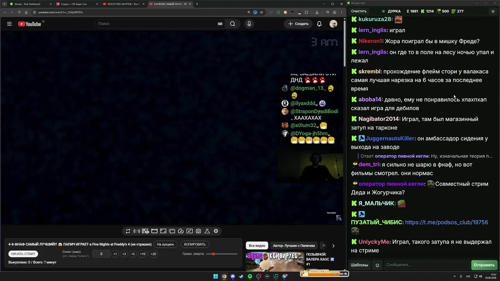This screenshot has width=500, height=281.
Task: Open the Merged Chat settings gear
Action: point(493,11)
